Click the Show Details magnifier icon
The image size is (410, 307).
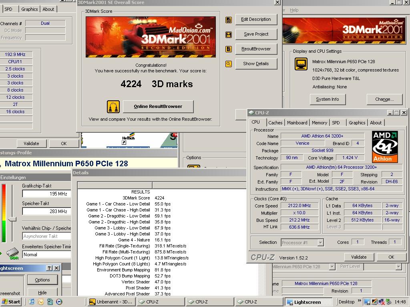229,64
